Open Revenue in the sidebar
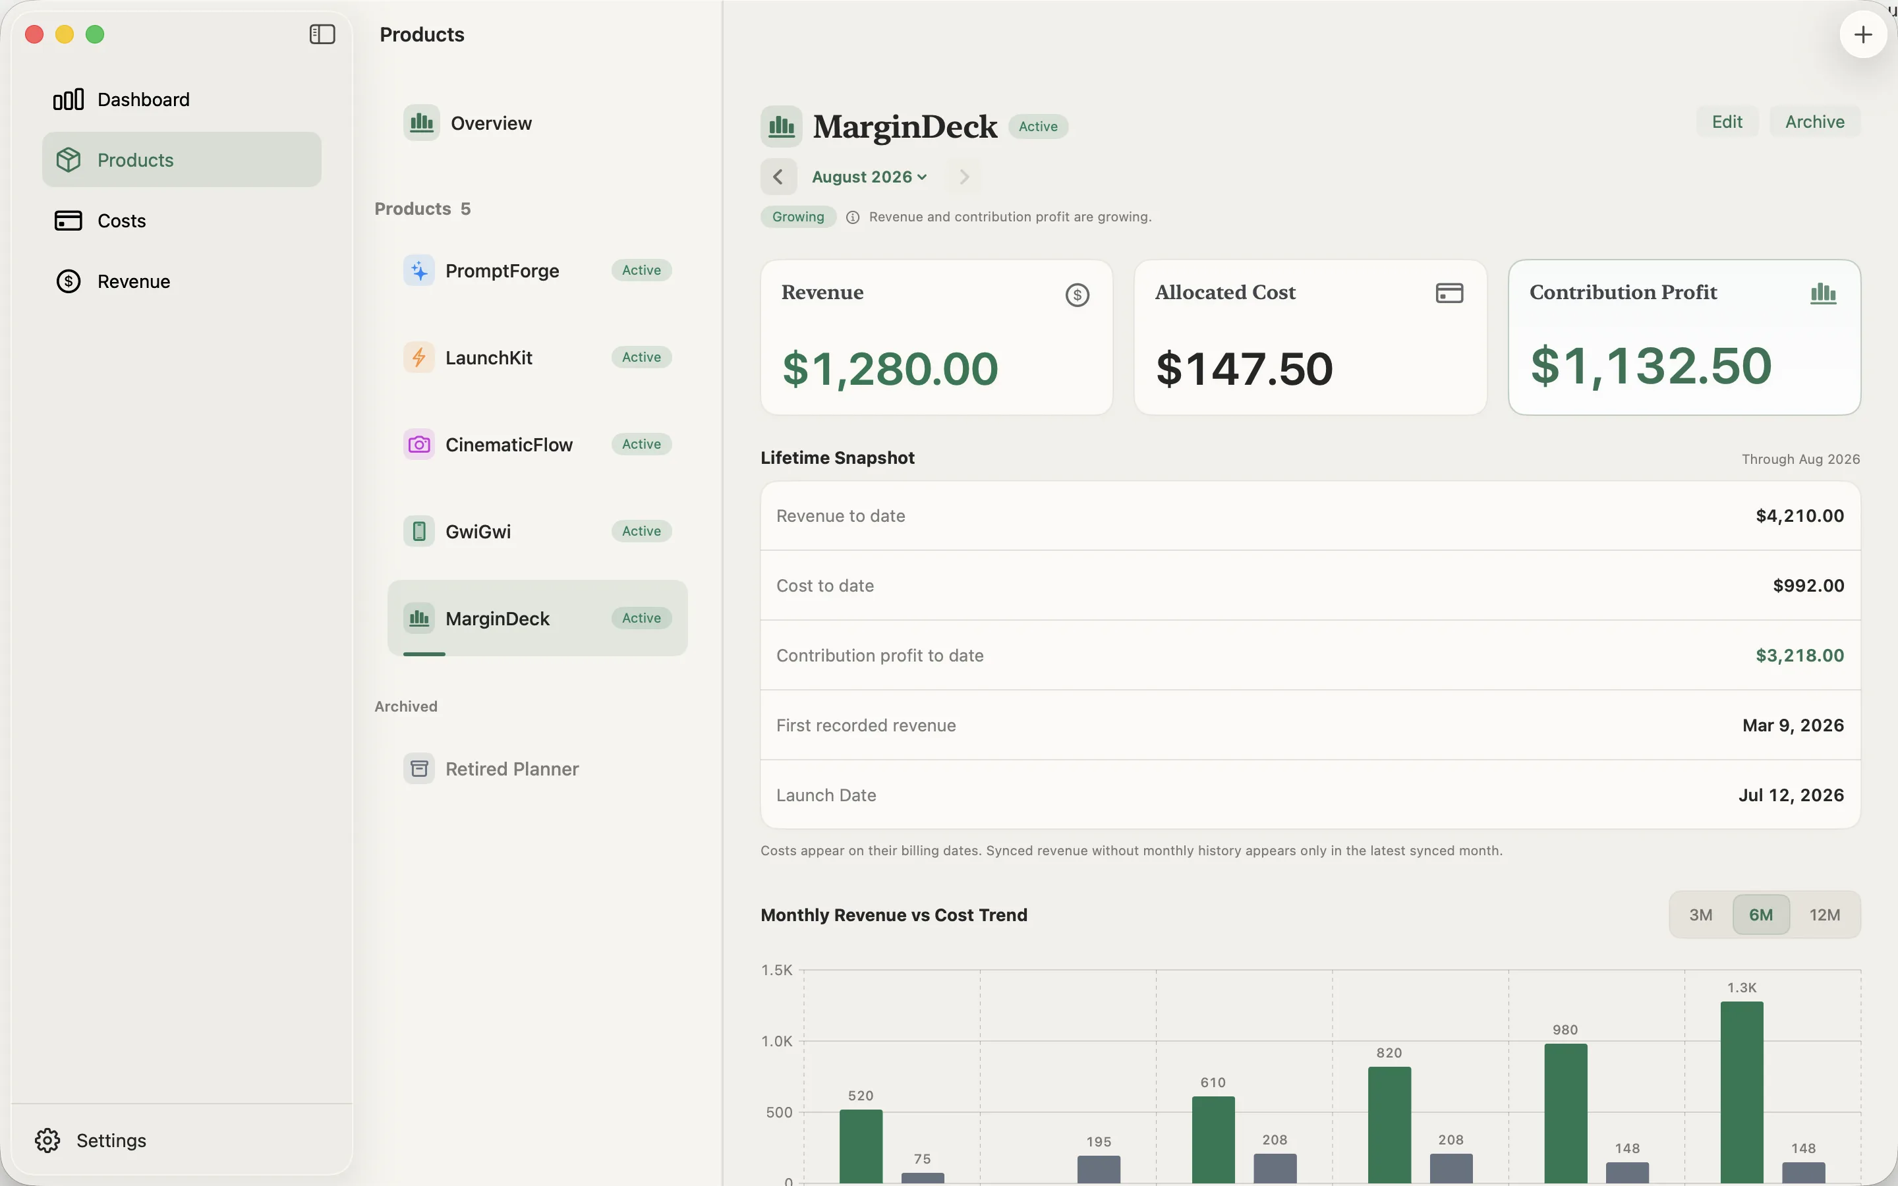 click(182, 281)
